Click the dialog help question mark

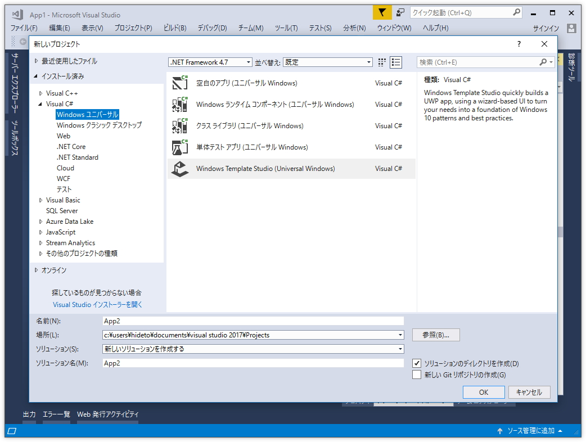point(519,44)
